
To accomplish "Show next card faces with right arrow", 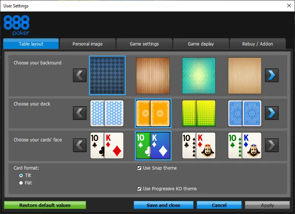I will (x=272, y=145).
